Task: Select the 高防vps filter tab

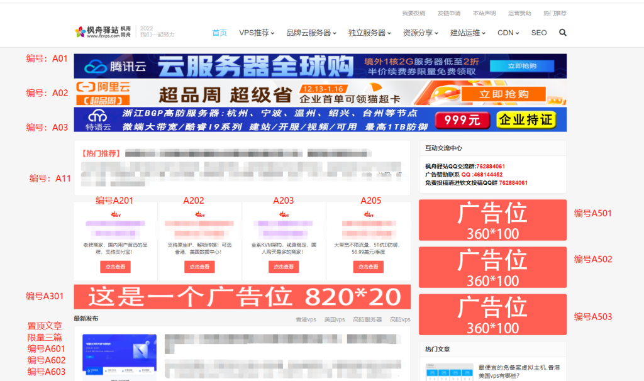Action: [x=400, y=319]
